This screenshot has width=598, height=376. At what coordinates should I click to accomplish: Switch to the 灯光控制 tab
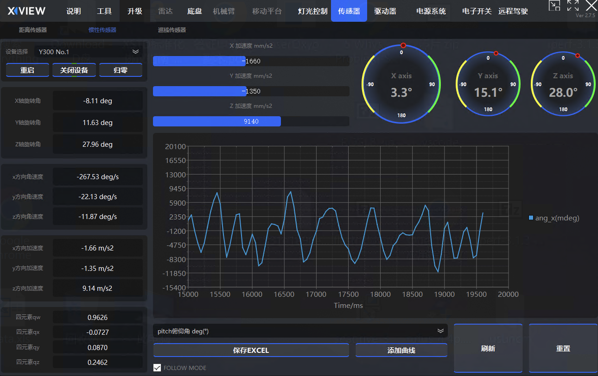coord(313,11)
